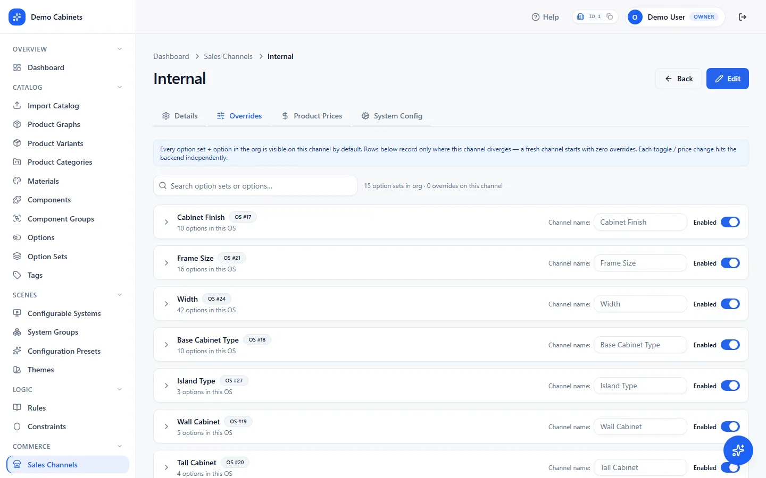Disable the Cabinet Finish option set toggle
Screen dimensions: 766x478
pos(730,222)
